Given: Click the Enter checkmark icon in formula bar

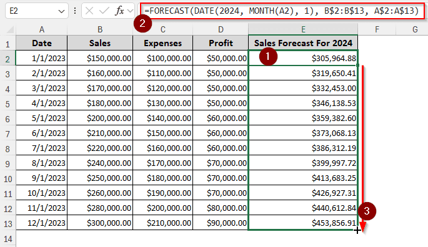Looking at the screenshot, I should 104,11.
